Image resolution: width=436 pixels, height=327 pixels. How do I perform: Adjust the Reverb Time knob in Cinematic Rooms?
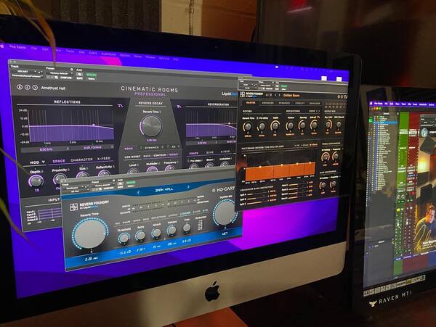pos(151,125)
